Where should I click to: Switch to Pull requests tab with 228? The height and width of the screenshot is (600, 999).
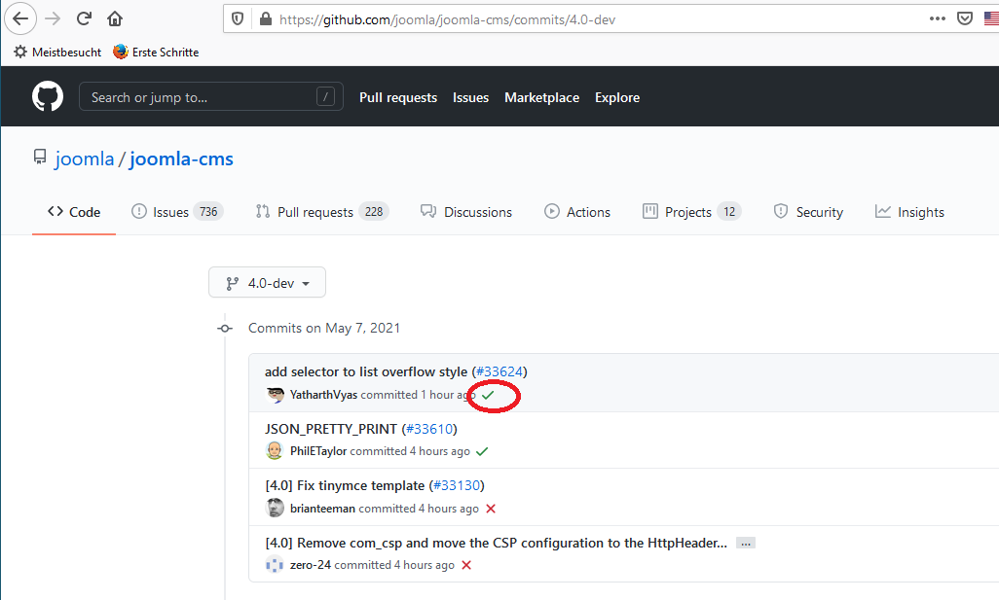coord(321,212)
